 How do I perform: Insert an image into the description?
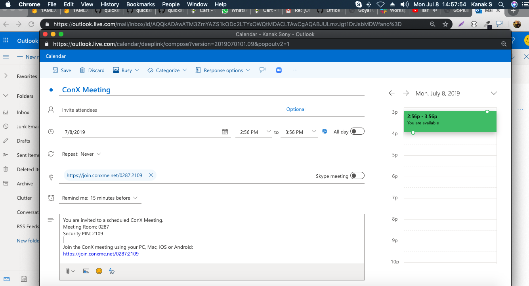coord(86,271)
